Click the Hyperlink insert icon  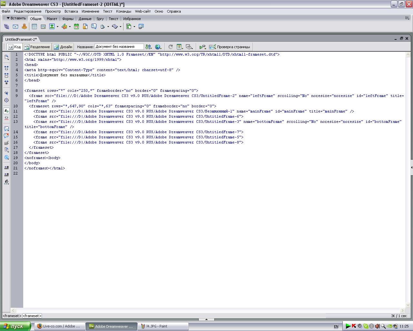click(x=6, y=27)
